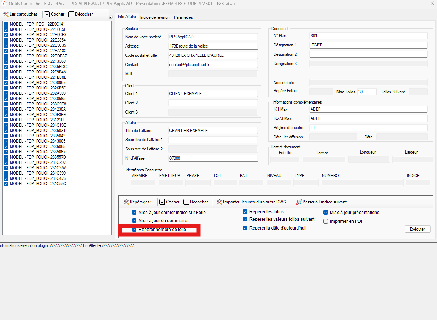Screen dimensions: 437x320
Task: Uncheck Mise à jour du sommaire
Action: pyautogui.click(x=134, y=221)
